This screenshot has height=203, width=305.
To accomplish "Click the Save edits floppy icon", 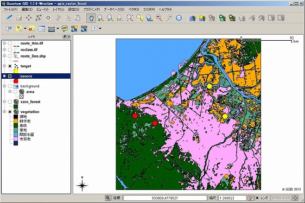I will 19,18.
